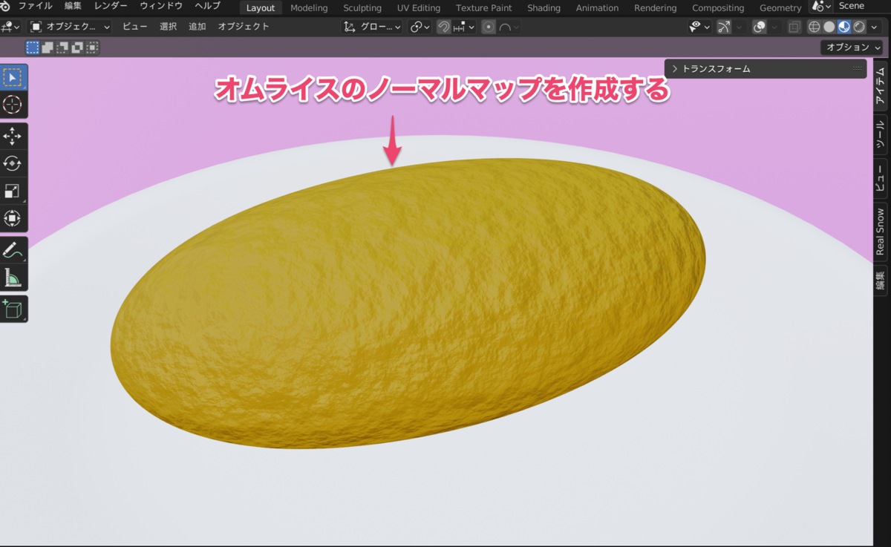Open the ファイル menu

pyautogui.click(x=35, y=7)
